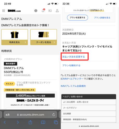
Task: Open Safari bookmarks book icon
Action: (43, 122)
